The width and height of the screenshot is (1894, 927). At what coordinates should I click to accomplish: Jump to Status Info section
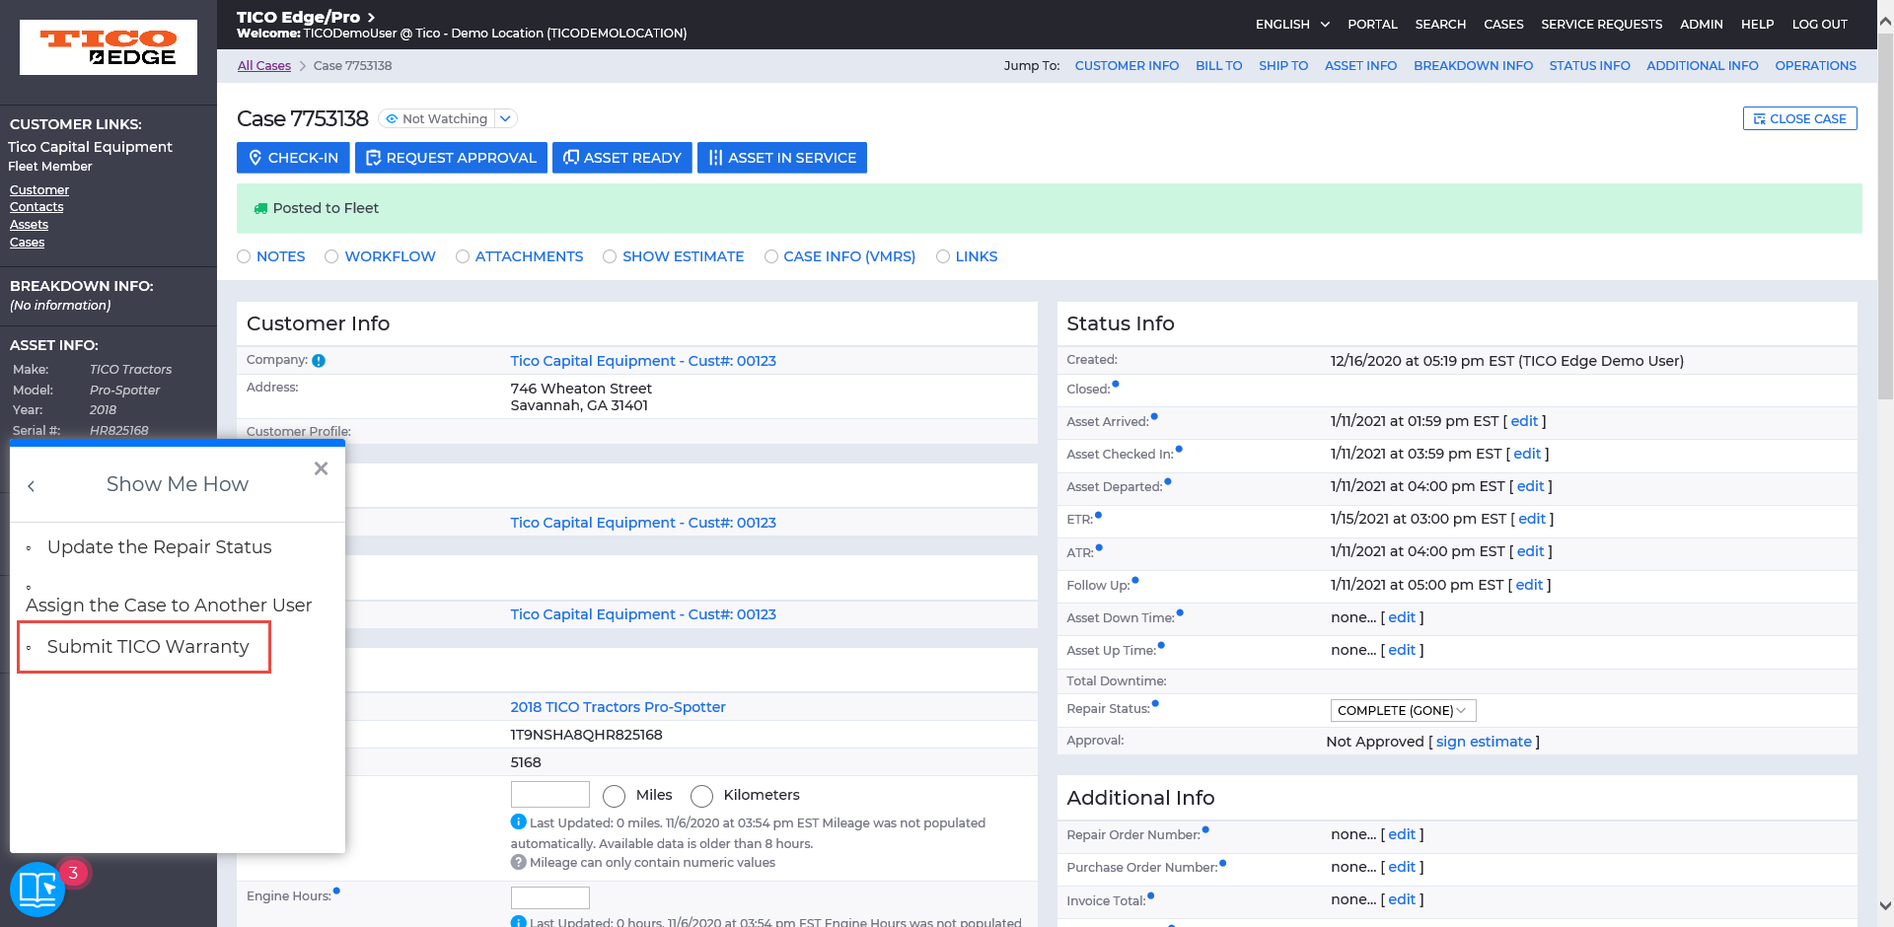pos(1589,65)
